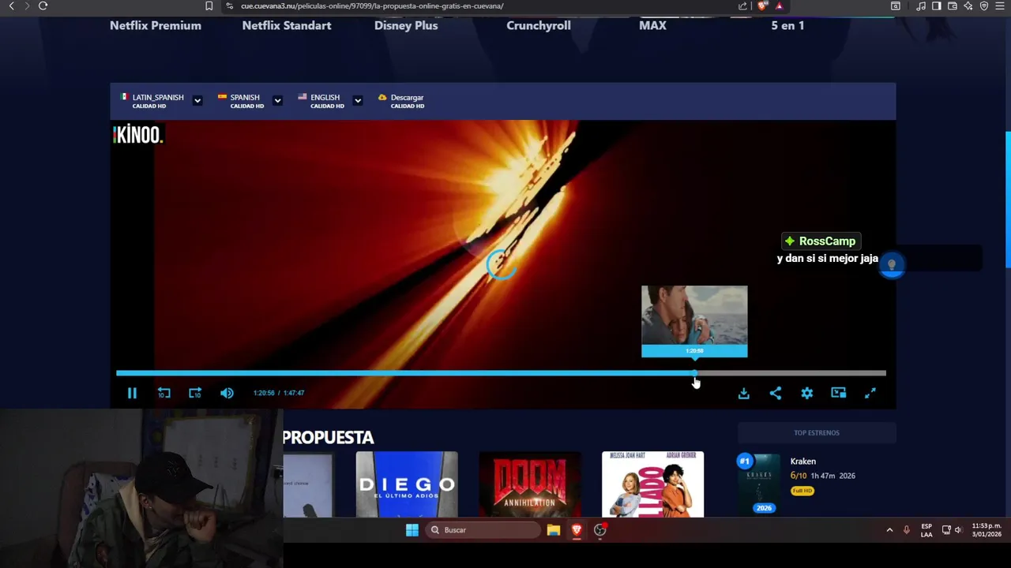Viewport: 1011px width, 568px height.
Task: Open File Explorer from the taskbar
Action: [x=554, y=530]
